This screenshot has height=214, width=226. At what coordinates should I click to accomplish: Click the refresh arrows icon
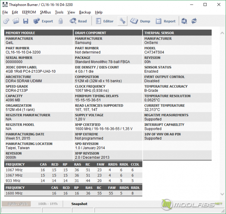coord(194,21)
